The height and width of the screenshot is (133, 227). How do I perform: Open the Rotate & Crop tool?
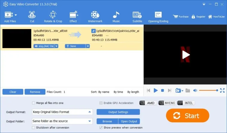pyautogui.click(x=53, y=17)
